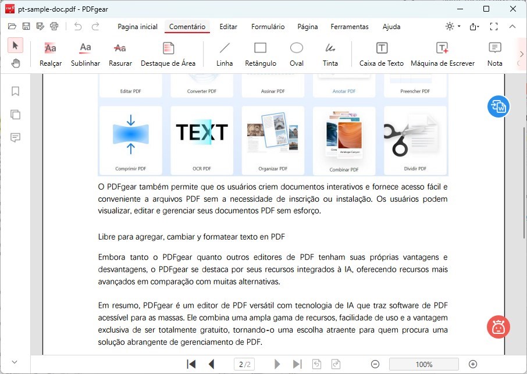527x374 pixels.
Task: Open the Página tab
Action: pos(308,27)
